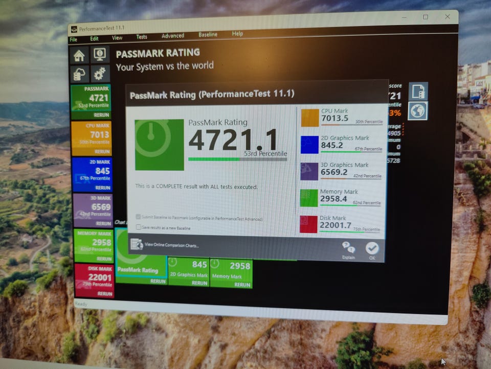
Task: Click the Disk Mark 22001.7 value
Action: point(336,225)
